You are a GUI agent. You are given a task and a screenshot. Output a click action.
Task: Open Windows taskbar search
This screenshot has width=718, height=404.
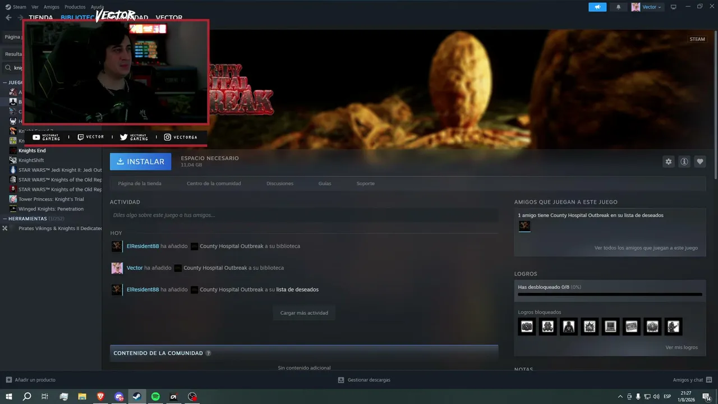(27, 397)
